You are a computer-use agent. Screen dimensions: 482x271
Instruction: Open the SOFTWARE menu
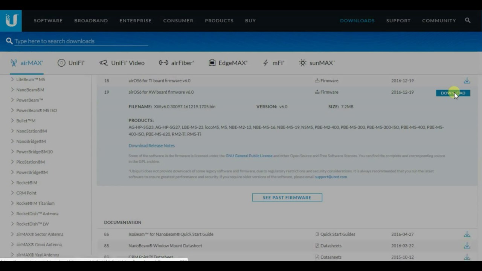point(48,20)
